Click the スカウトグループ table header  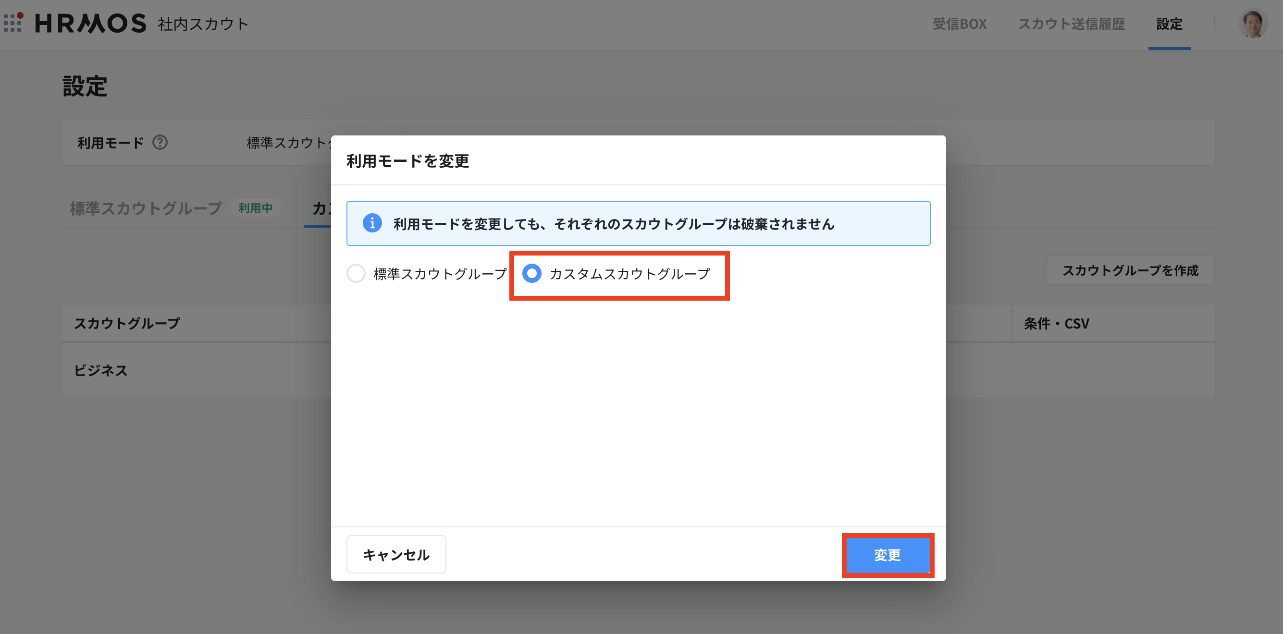(127, 323)
